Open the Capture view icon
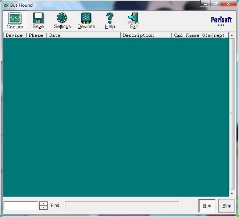This screenshot has width=239, height=217. tap(15, 18)
